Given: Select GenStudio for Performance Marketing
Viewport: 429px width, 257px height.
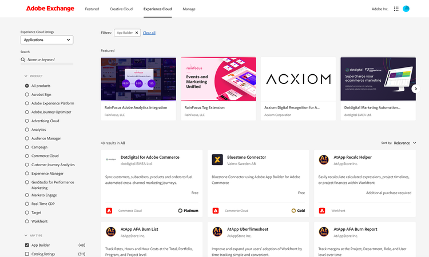Looking at the screenshot, I should (x=27, y=182).
